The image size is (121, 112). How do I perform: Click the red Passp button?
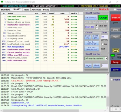(x=116, y=62)
